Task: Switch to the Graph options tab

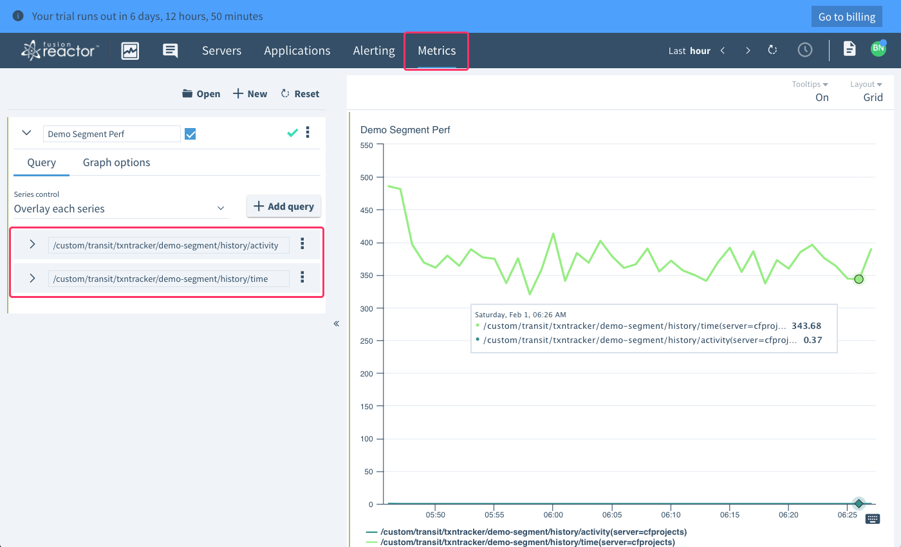Action: (116, 163)
